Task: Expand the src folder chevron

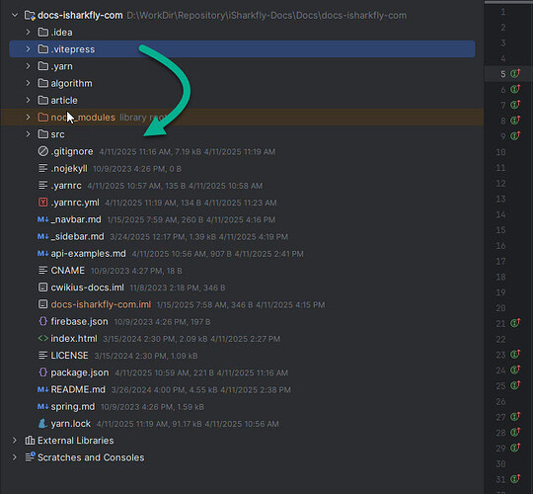Action: click(28, 134)
